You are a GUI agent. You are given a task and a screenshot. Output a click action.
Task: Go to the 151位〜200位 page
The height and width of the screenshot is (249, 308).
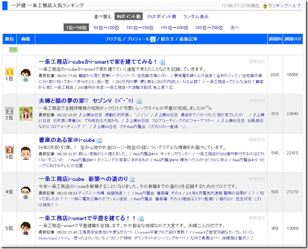pyautogui.click(x=174, y=28)
